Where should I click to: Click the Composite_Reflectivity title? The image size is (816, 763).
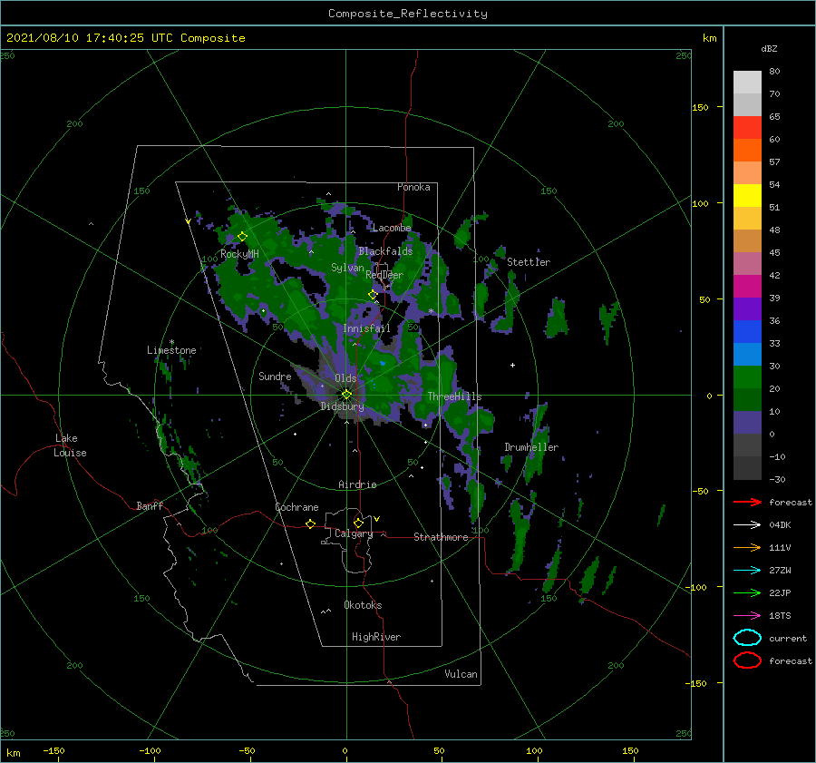pyautogui.click(x=407, y=14)
